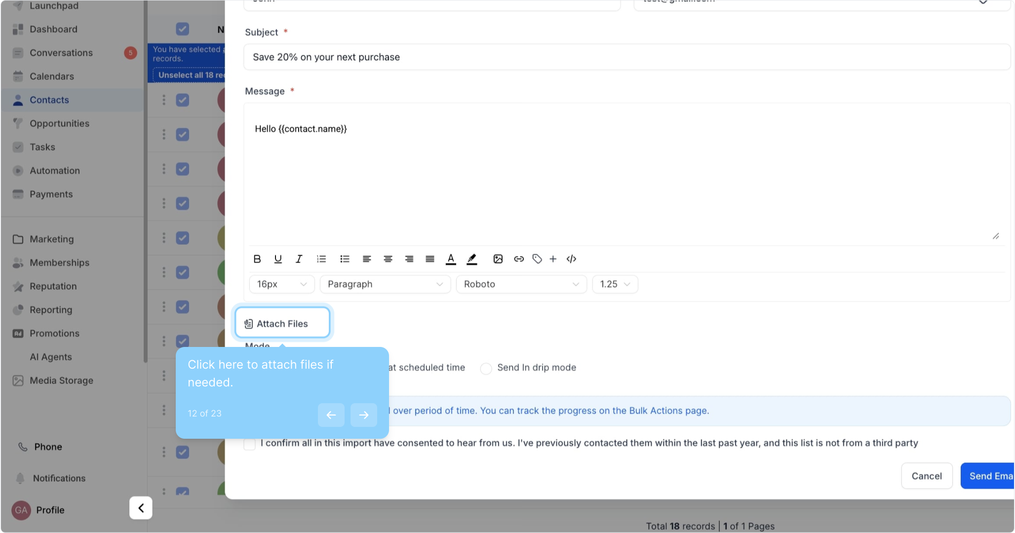Toggle bold formatting in message editor

tap(257, 259)
